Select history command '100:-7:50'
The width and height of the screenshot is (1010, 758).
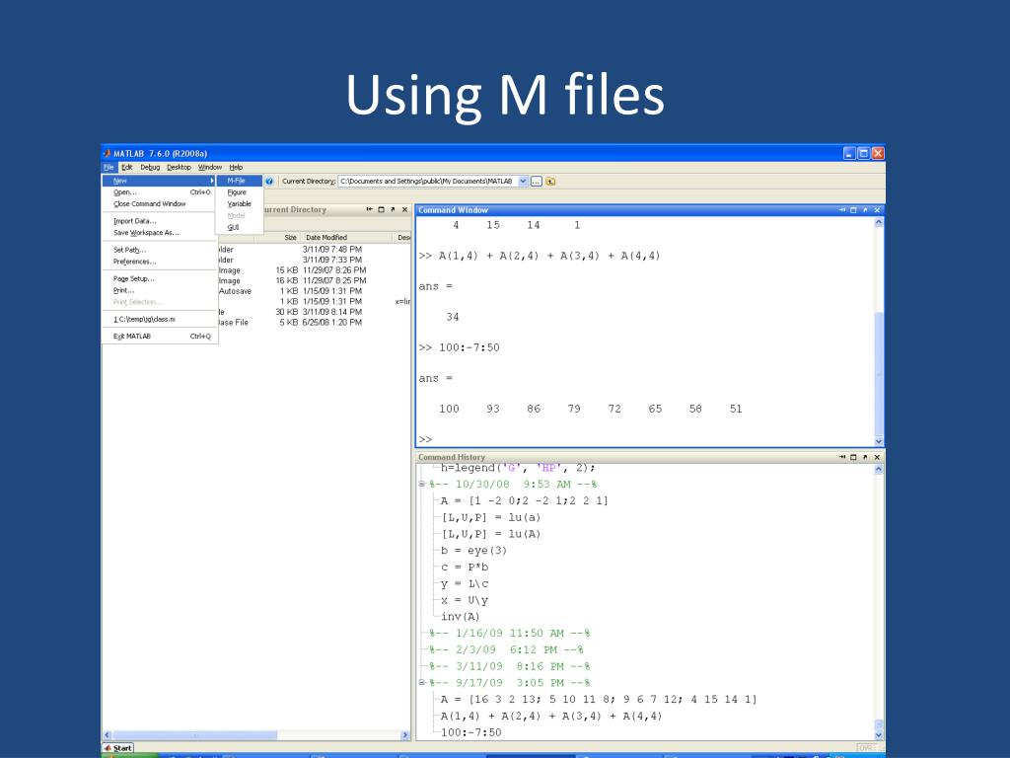tap(470, 732)
